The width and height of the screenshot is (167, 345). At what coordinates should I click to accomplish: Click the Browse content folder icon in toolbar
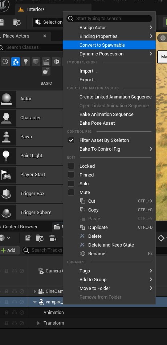pos(17,22)
